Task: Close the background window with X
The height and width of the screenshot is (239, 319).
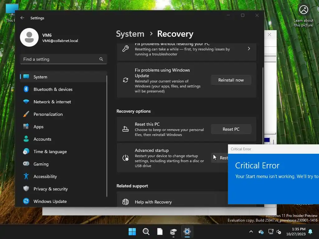Action: tap(269, 35)
